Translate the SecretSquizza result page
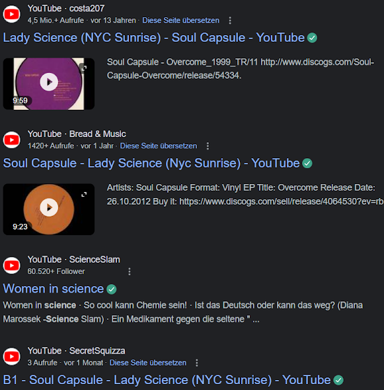 coord(148,363)
